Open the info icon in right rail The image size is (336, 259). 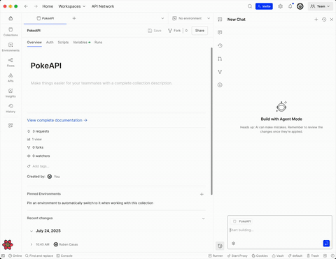tap(220, 85)
